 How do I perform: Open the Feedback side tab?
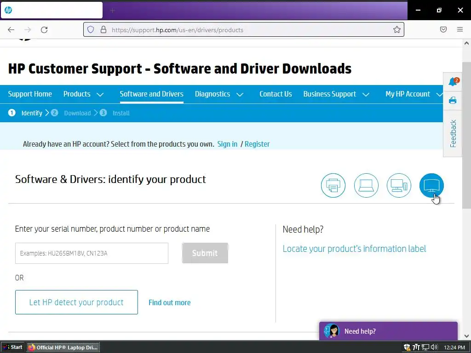[x=453, y=134]
